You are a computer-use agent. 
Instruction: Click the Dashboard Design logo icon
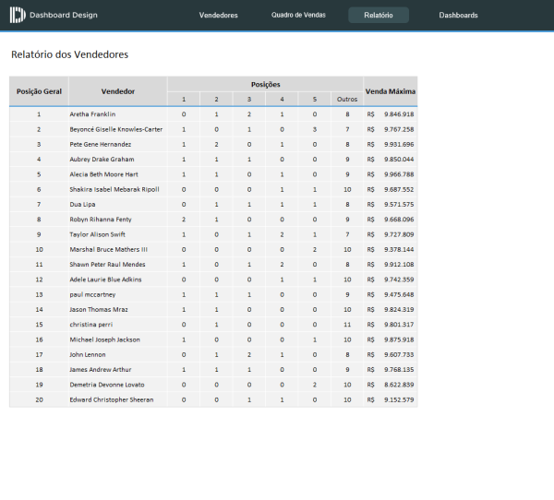[18, 16]
